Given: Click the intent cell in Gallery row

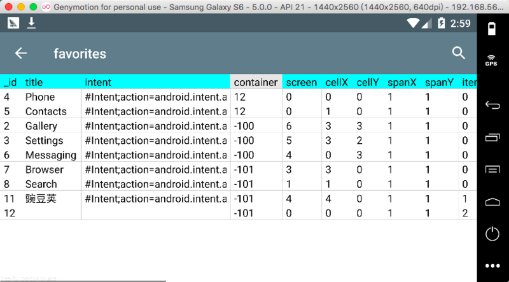Looking at the screenshot, I should coord(156,126).
